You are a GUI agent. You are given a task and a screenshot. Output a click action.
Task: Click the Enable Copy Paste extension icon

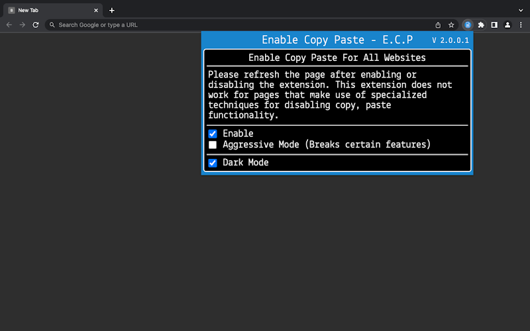468,25
